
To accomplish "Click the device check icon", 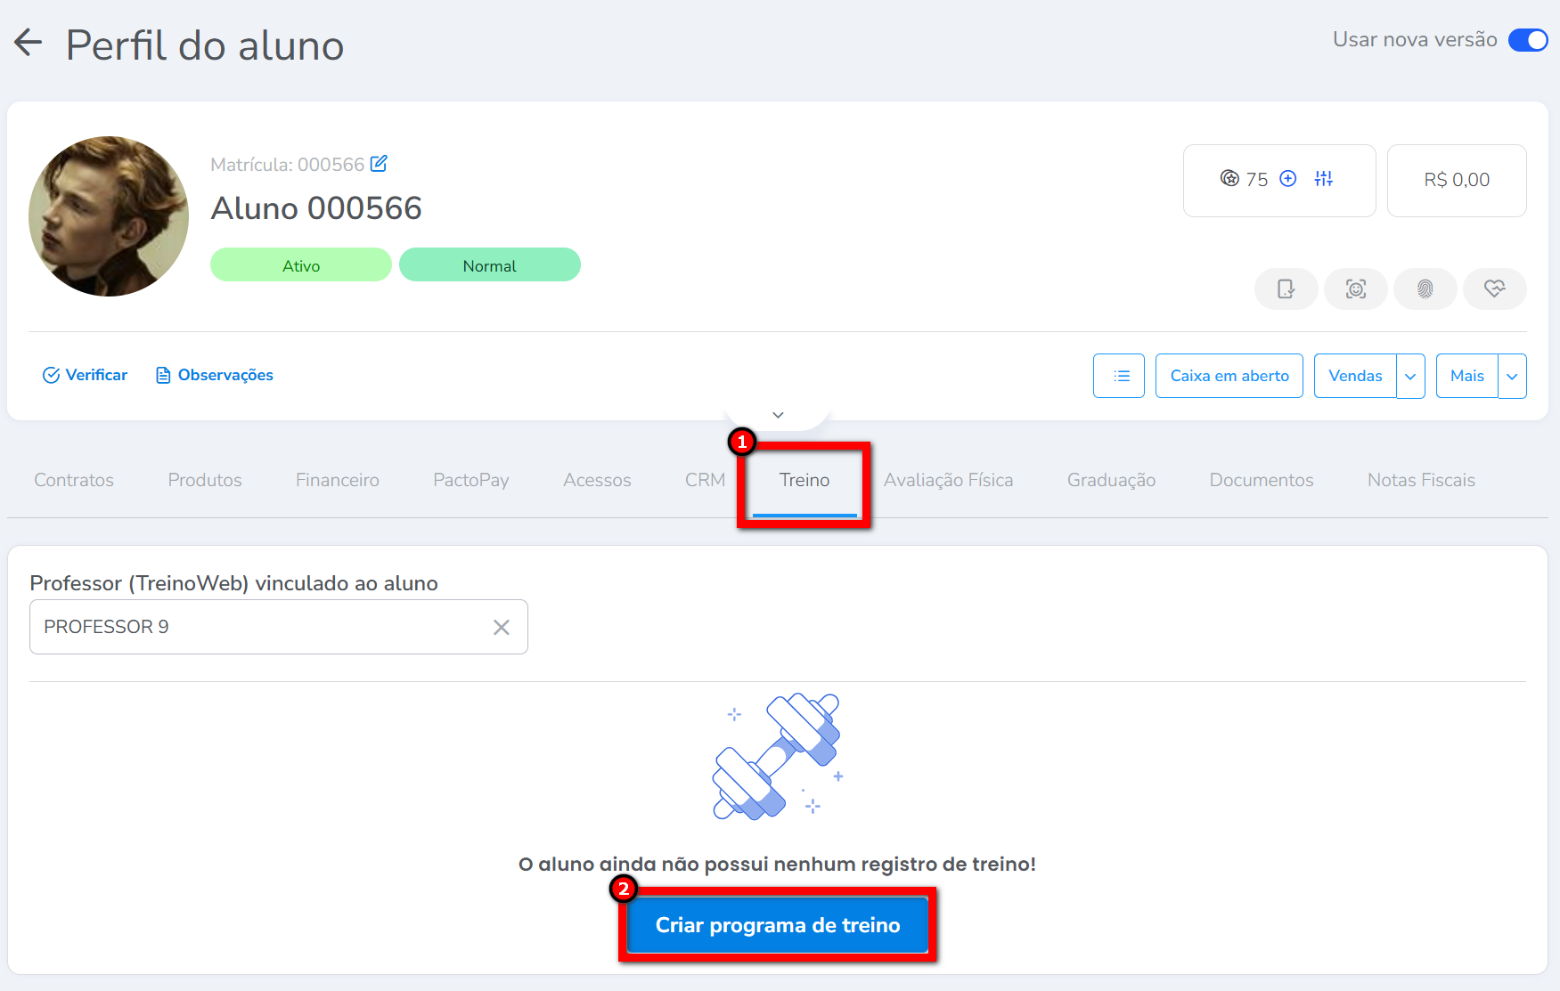I will 1286,289.
